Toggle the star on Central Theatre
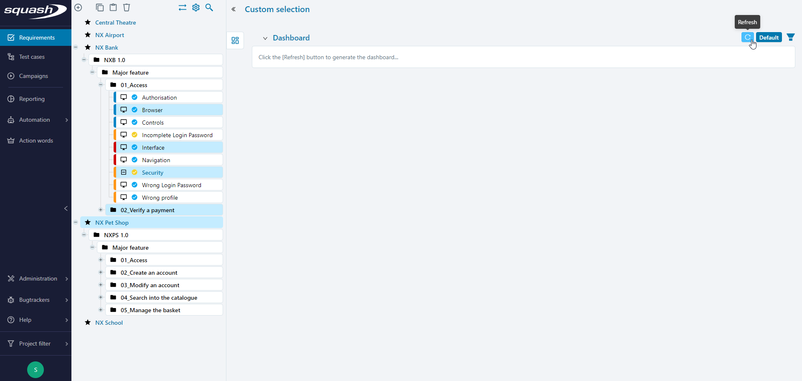Image resolution: width=802 pixels, height=381 pixels. point(87,23)
